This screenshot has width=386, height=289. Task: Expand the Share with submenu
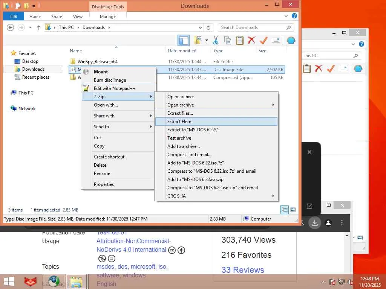click(118, 116)
